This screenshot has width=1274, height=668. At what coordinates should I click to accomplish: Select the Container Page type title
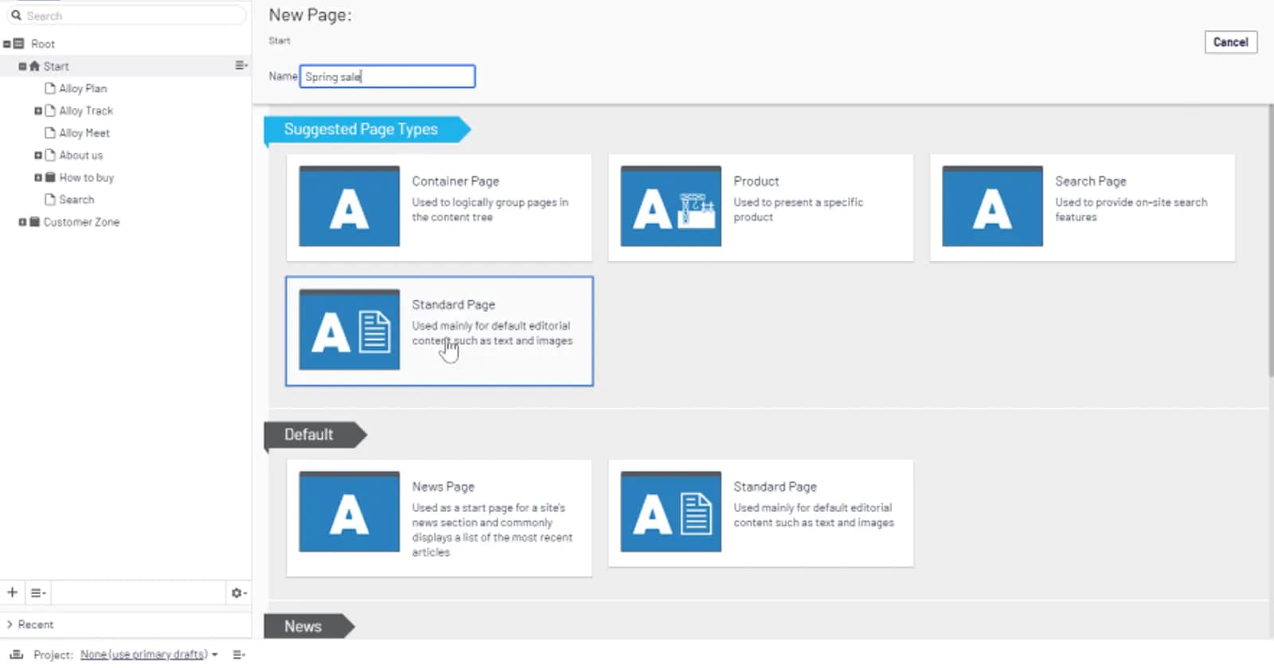(455, 181)
